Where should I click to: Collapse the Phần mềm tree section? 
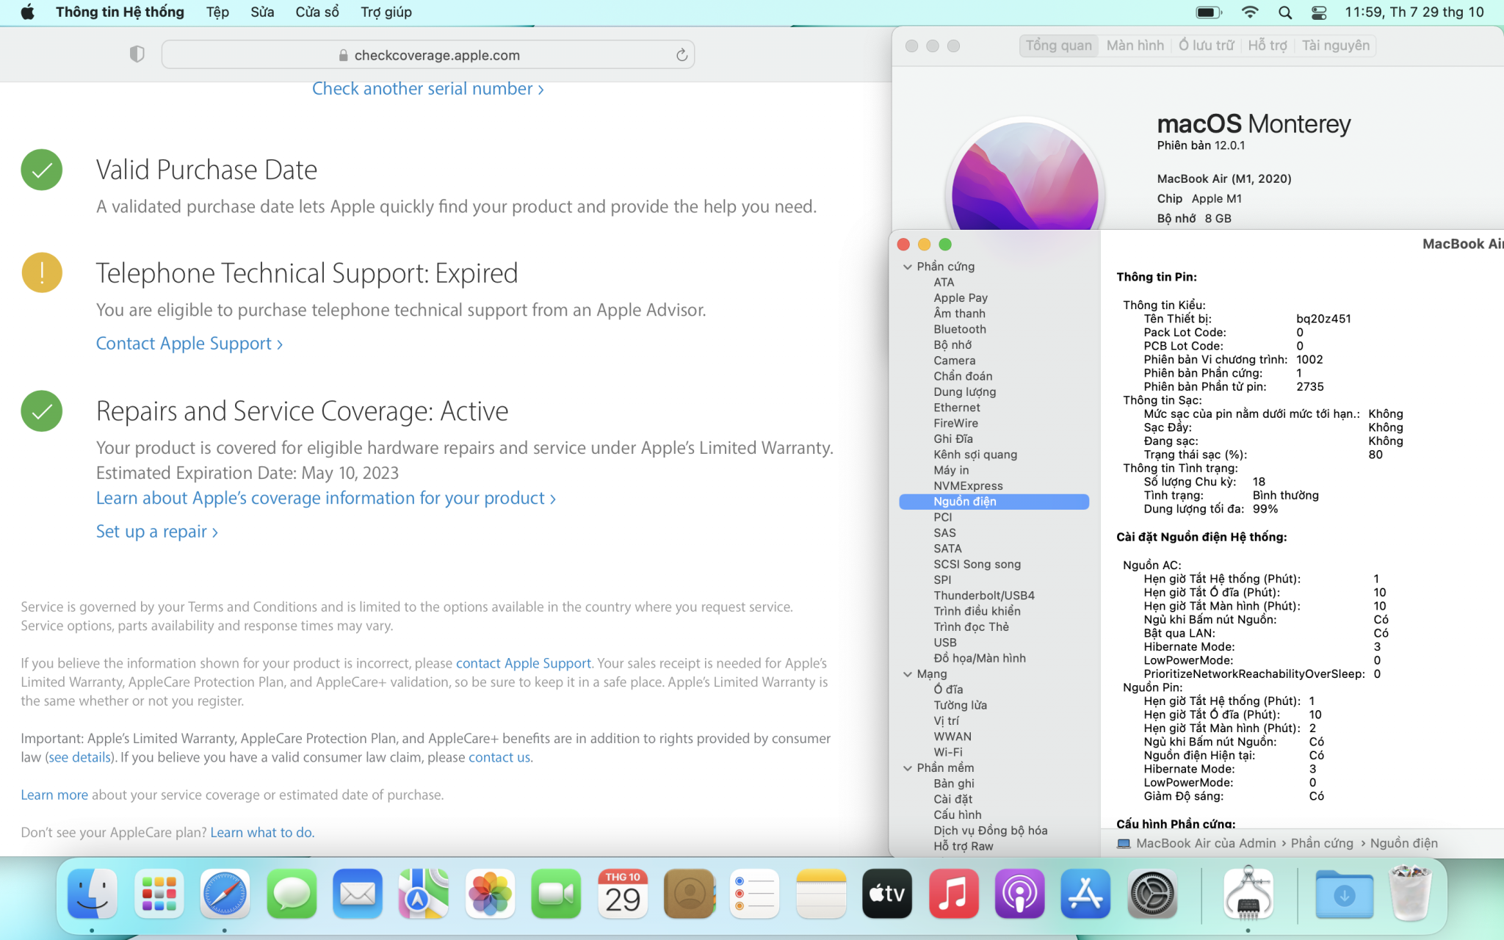[908, 768]
